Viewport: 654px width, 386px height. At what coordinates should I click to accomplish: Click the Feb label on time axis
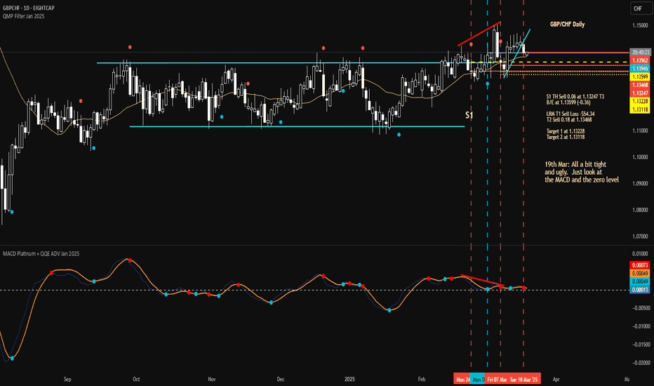coord(422,379)
